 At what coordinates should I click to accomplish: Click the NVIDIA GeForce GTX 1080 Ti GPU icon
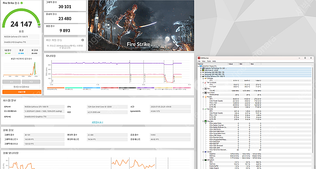(x=203, y=76)
